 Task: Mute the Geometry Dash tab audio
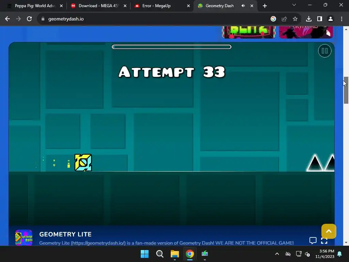pos(243,6)
